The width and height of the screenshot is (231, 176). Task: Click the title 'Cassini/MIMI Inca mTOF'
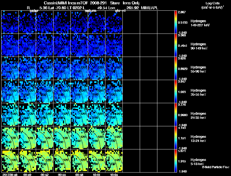coord(66,3)
